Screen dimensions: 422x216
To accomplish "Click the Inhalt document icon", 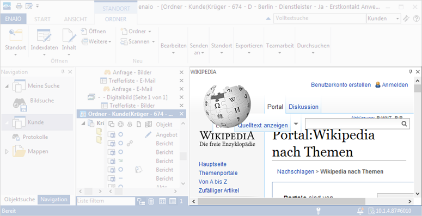I will point(69,35).
